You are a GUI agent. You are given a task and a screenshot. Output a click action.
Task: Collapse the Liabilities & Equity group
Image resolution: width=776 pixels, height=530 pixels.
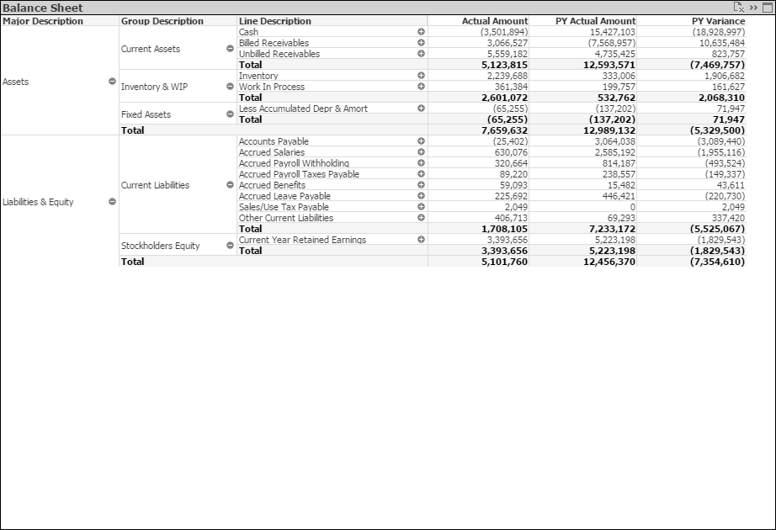point(112,202)
